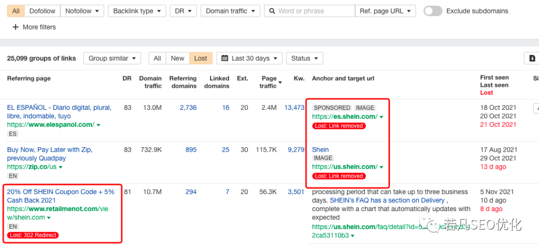Open the Buy Now, Pay Later with Zip link
The width and height of the screenshot is (539, 248).
(x=49, y=154)
